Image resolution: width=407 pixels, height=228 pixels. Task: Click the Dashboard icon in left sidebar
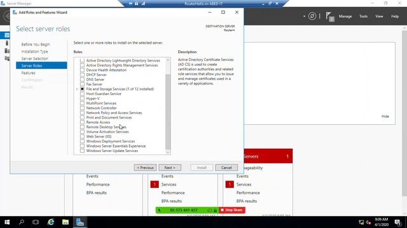click(7, 35)
